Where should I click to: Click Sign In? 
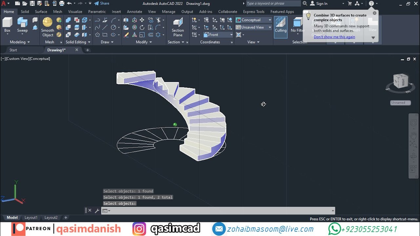point(319,4)
